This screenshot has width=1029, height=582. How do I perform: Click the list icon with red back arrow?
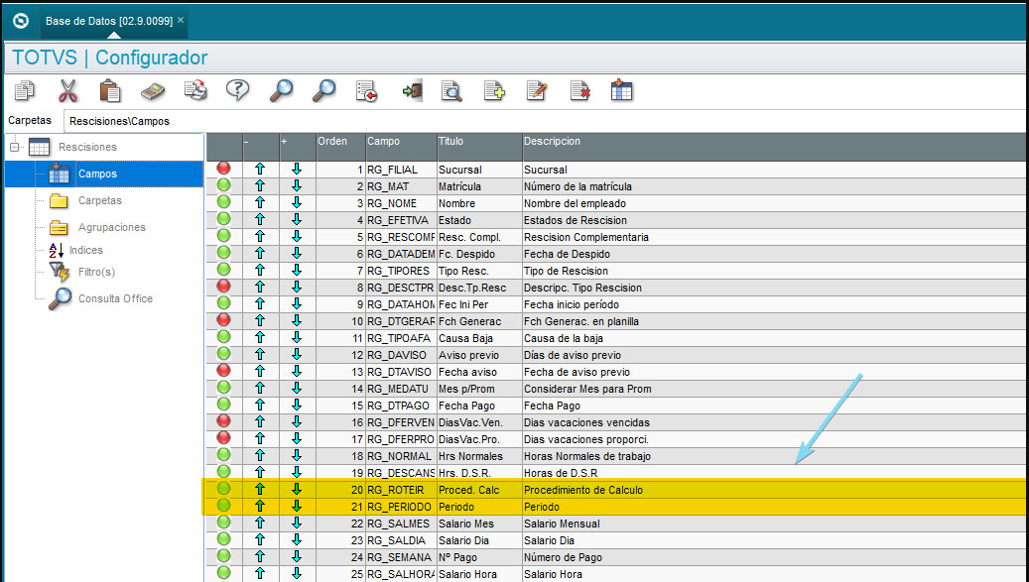coord(366,91)
